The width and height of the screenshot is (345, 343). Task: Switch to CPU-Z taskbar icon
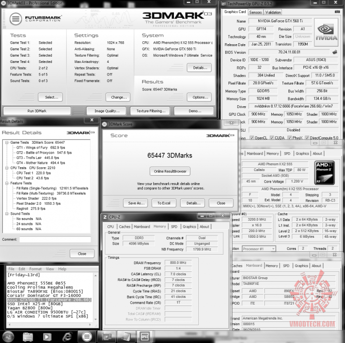tap(145, 337)
